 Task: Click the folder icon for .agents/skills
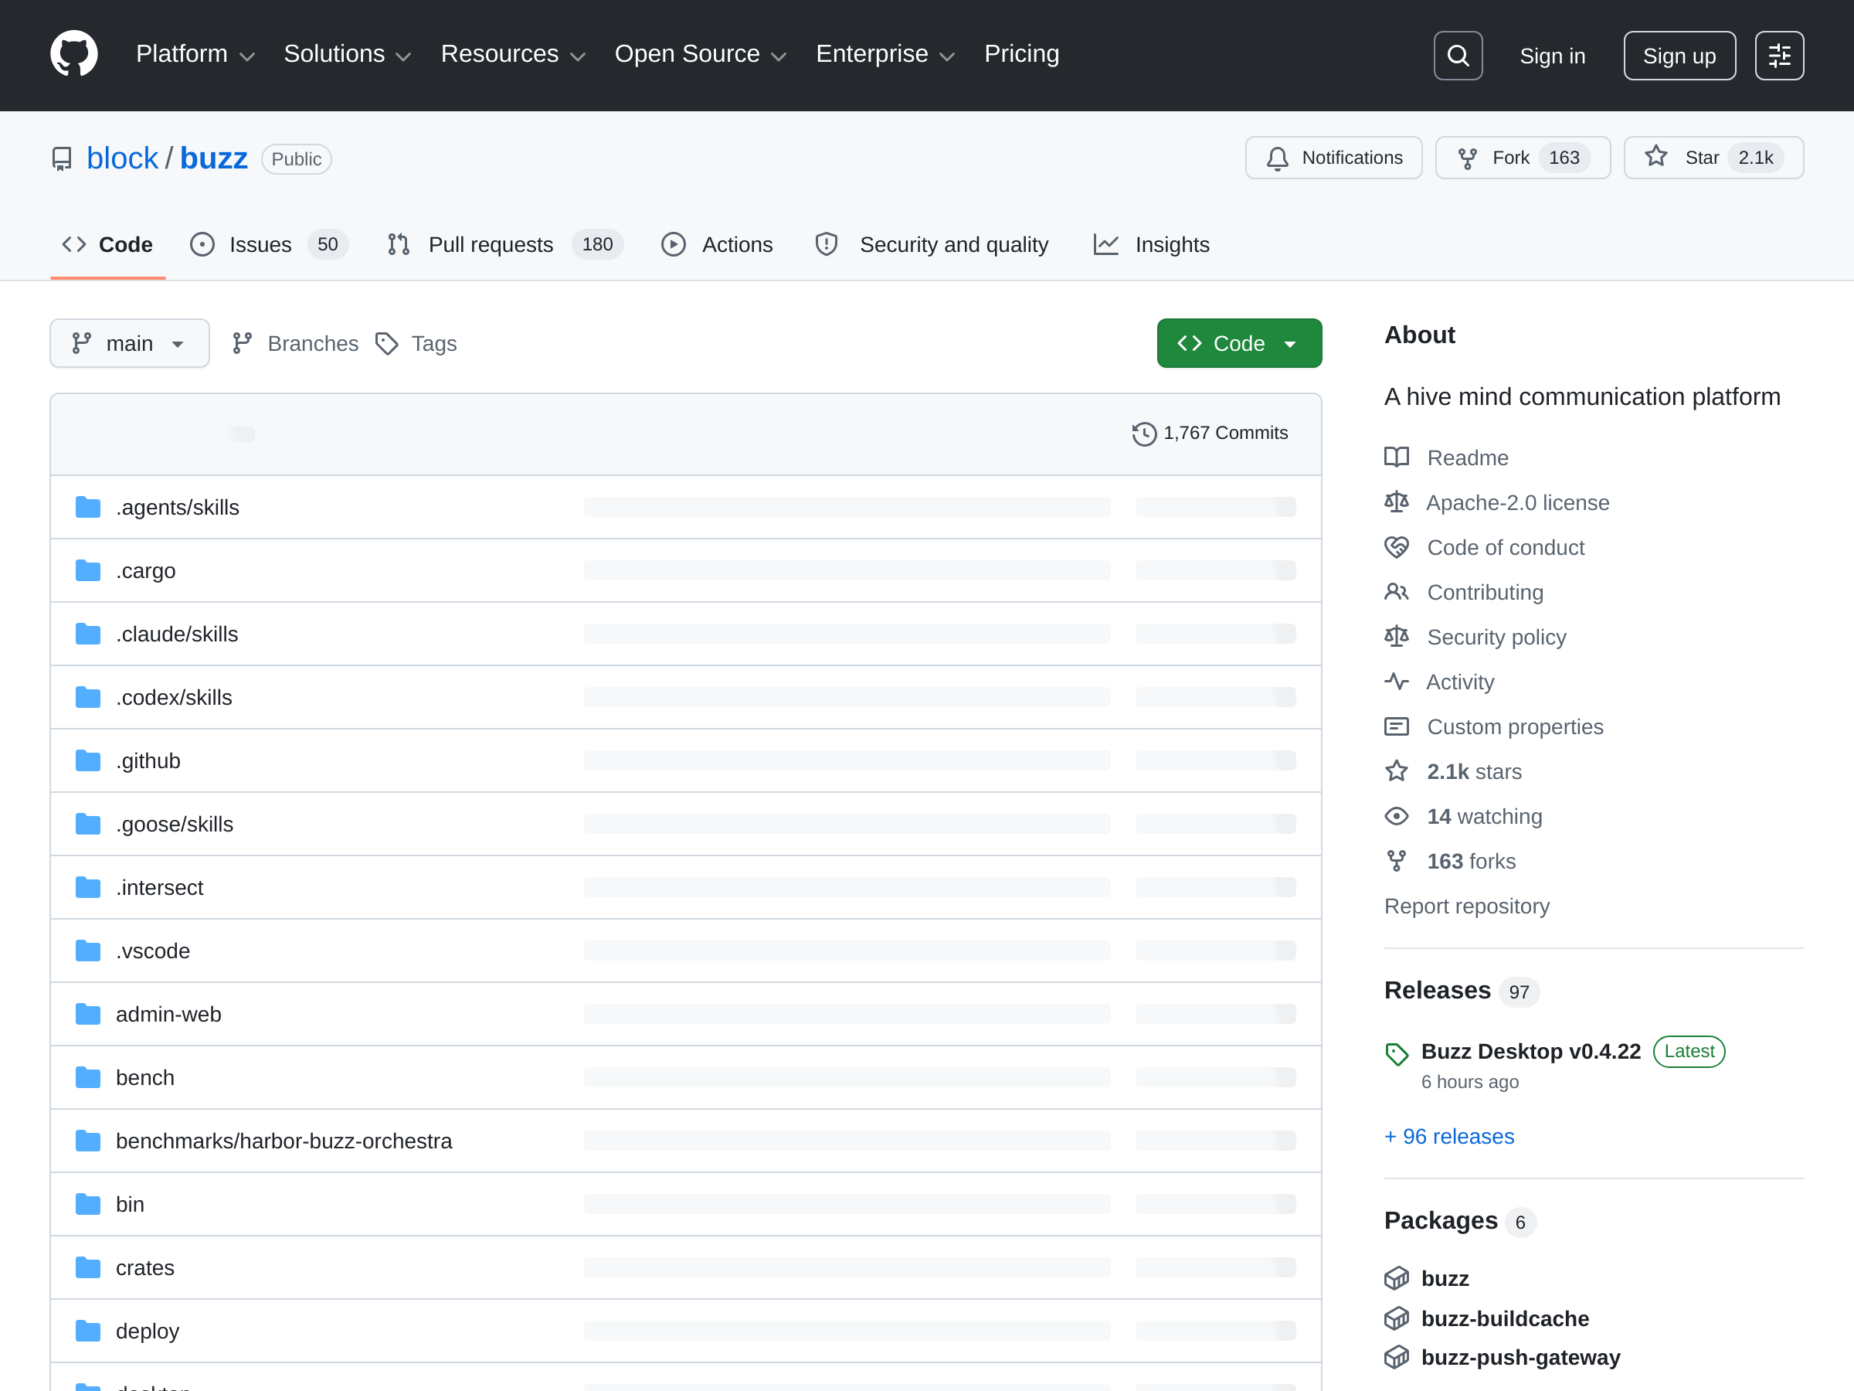[88, 507]
